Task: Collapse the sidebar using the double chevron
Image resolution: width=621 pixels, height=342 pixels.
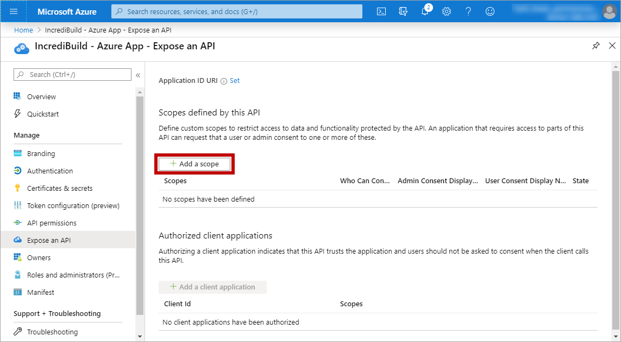Action: pos(138,75)
